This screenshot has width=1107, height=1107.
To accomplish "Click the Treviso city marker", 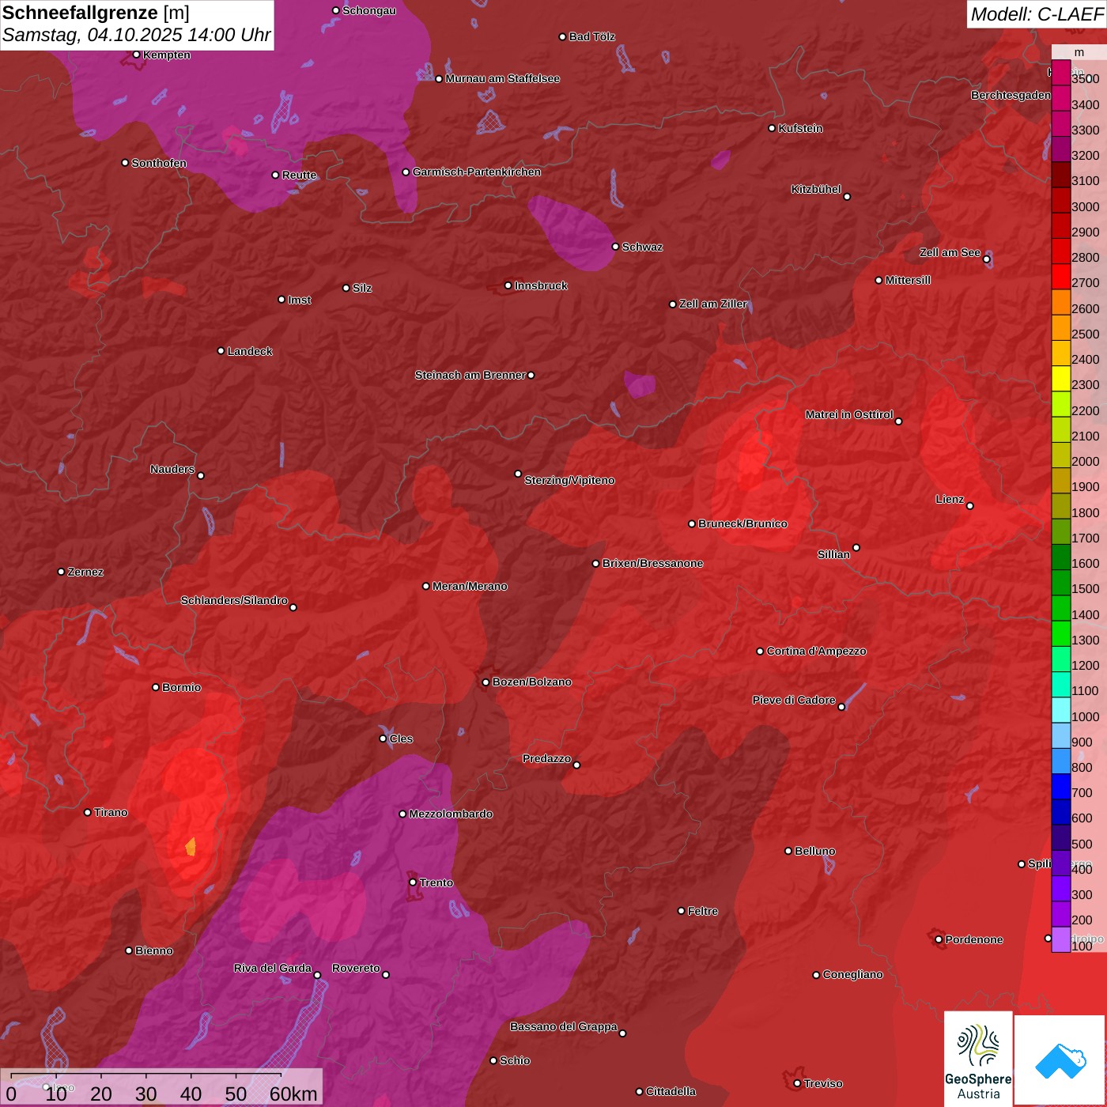I will coord(797,1083).
